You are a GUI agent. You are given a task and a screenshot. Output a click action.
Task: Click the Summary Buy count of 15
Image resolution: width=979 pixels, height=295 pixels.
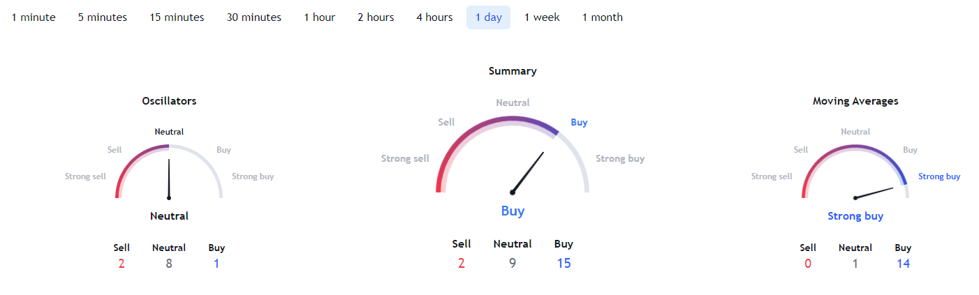[x=564, y=264]
